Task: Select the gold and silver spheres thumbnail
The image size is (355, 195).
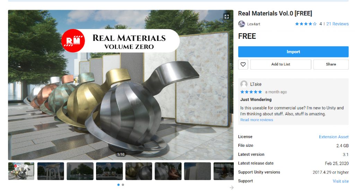Action: 139,171
